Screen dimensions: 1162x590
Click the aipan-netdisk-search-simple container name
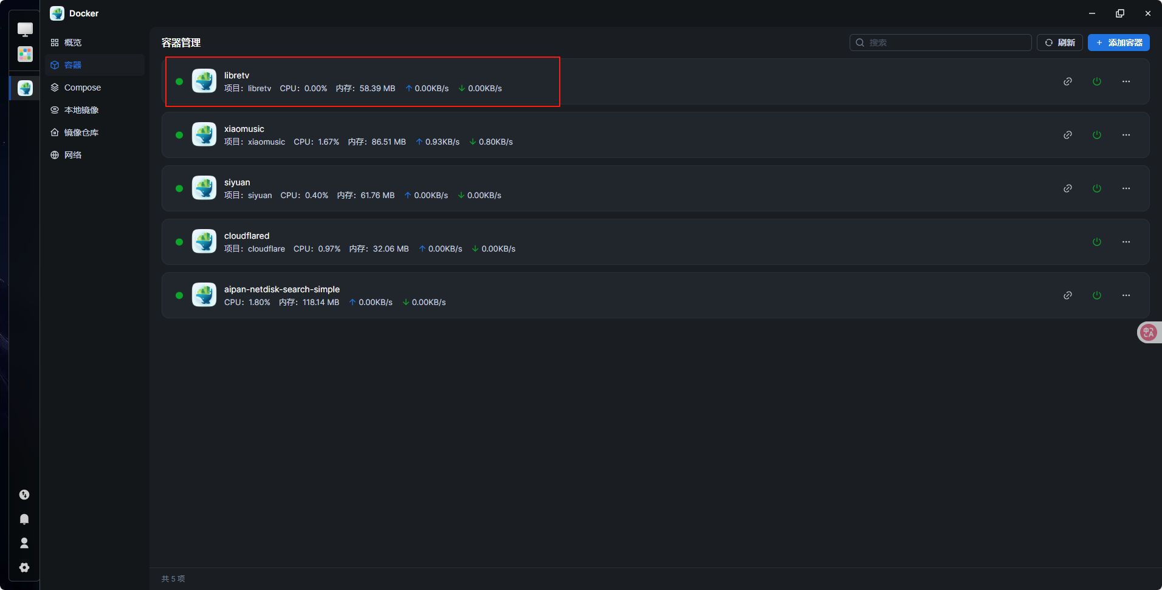point(282,289)
